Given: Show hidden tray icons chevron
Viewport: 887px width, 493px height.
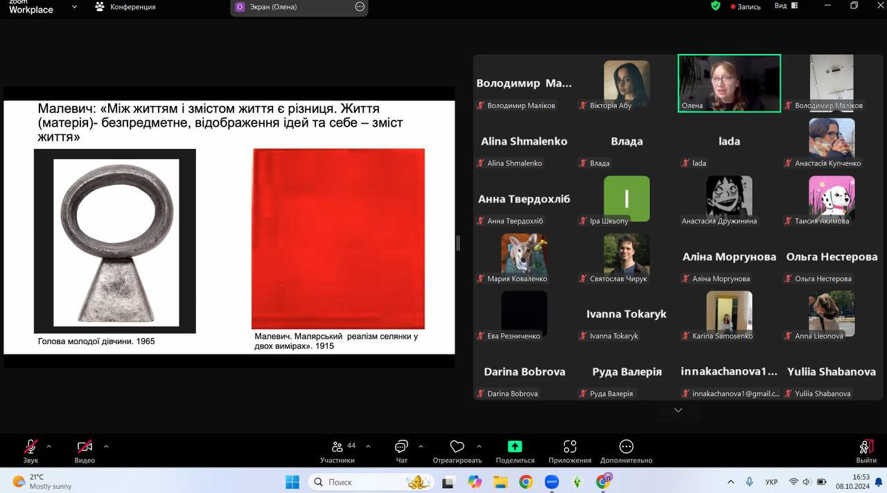Looking at the screenshot, I should coord(730,481).
